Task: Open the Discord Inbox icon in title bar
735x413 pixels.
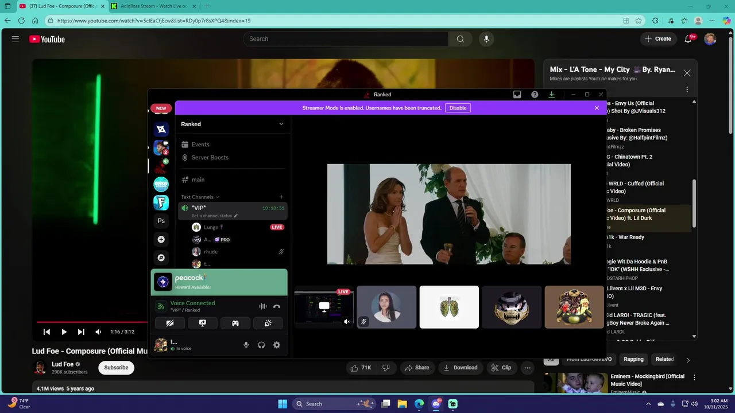Action: 517,95
